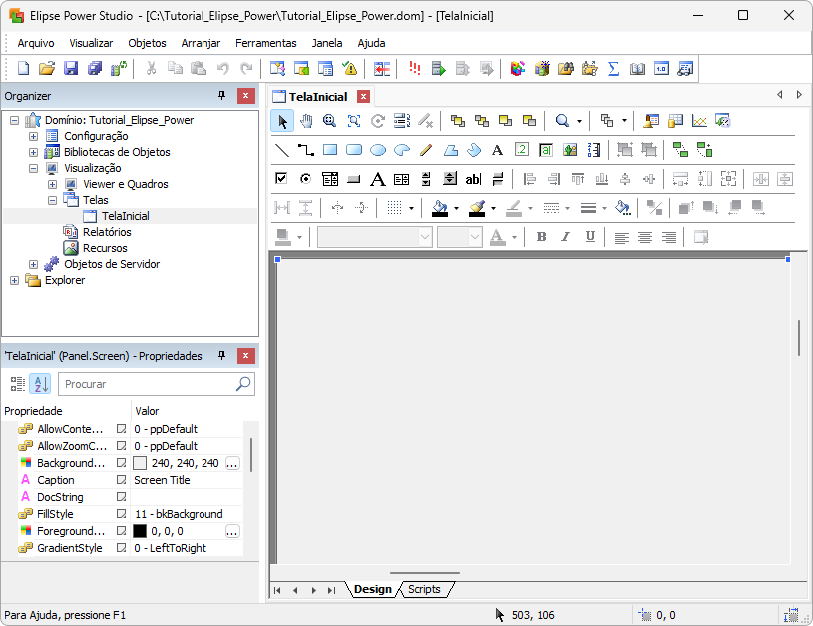Switch to the Scripts tab
Image resolution: width=813 pixels, height=626 pixels.
[424, 590]
